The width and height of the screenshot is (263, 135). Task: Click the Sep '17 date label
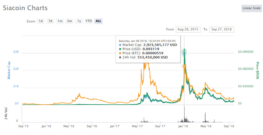pos(160,126)
